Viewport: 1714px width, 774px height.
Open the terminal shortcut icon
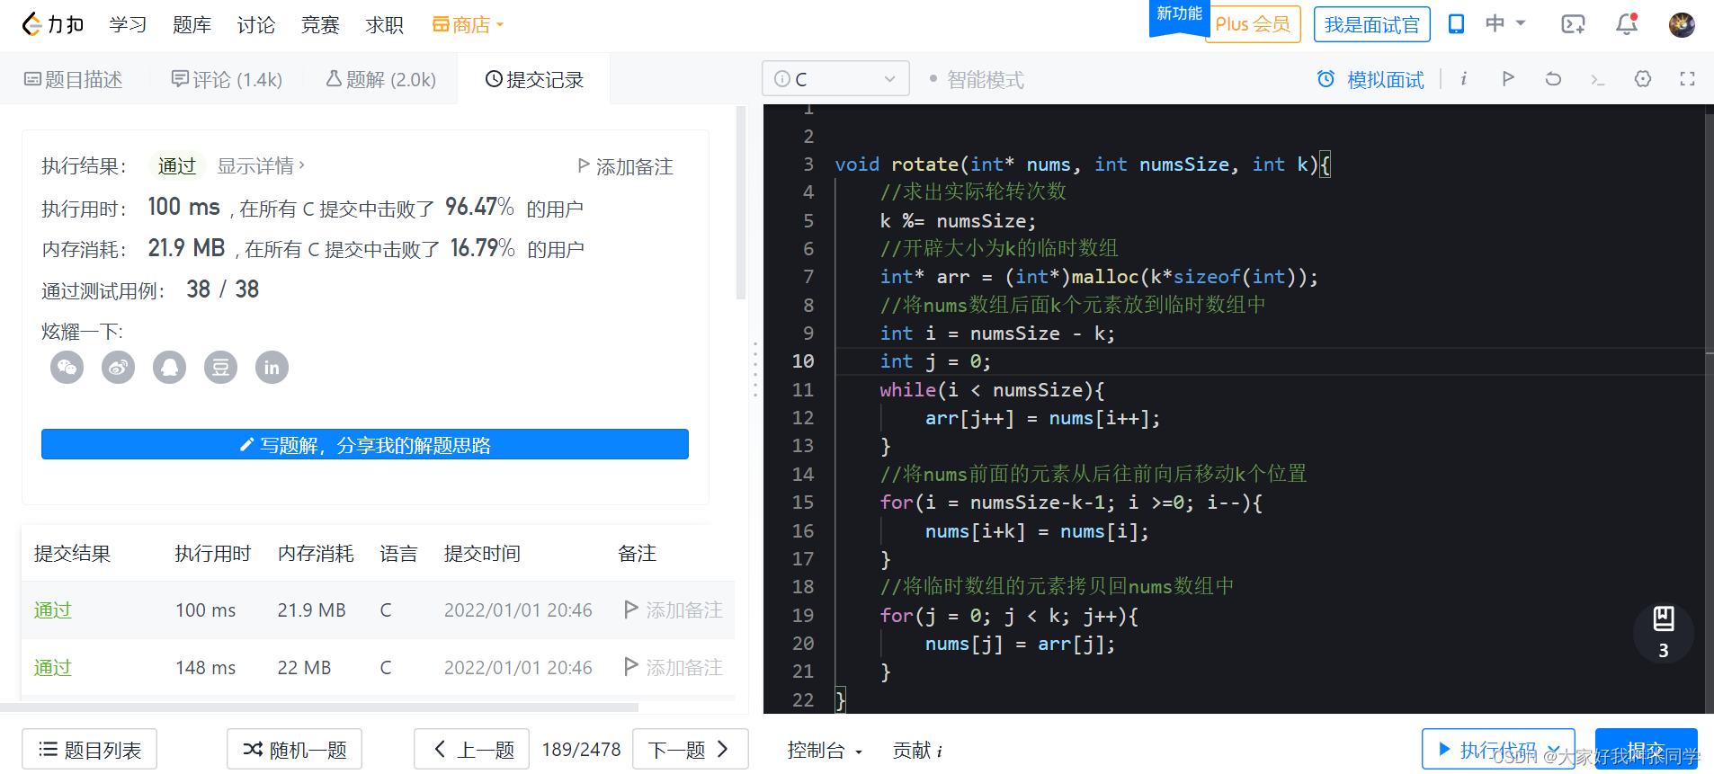1598,79
